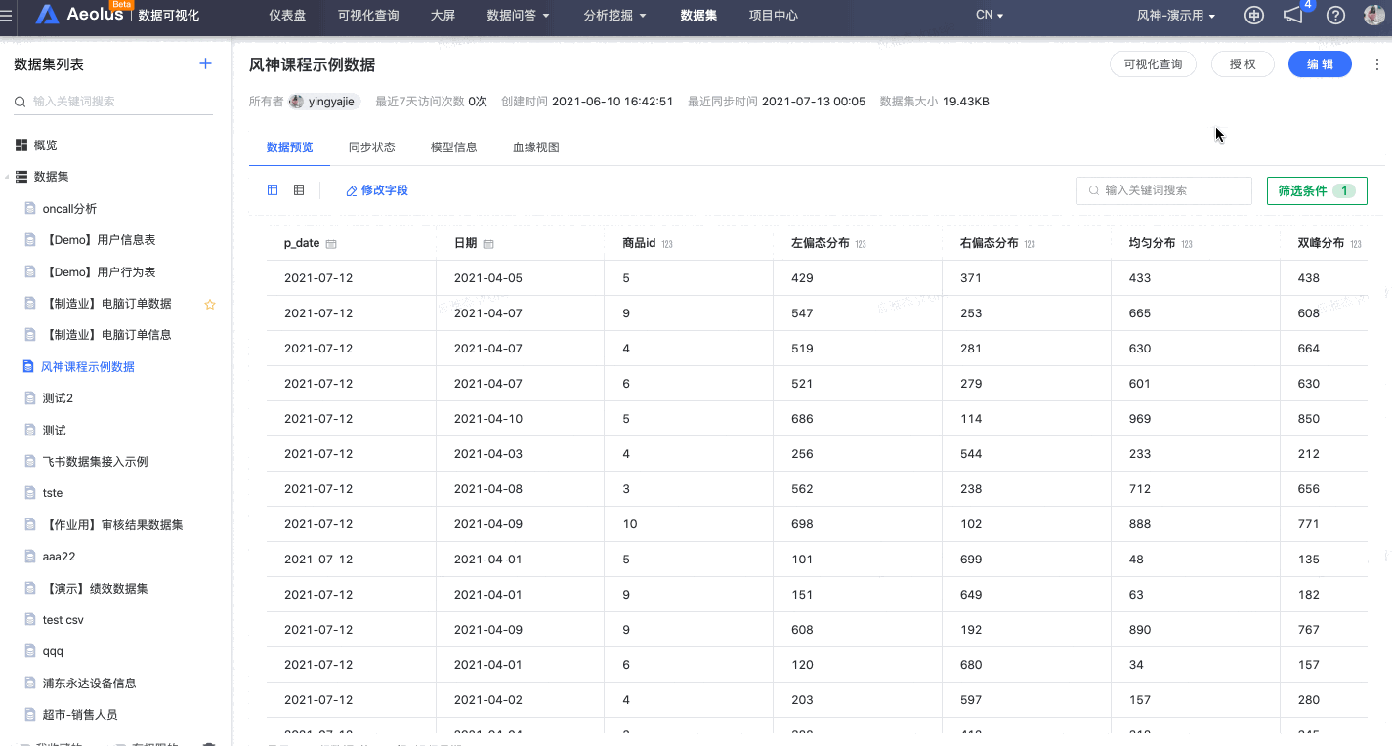The height and width of the screenshot is (746, 1392).
Task: Click the 修改字段 link
Action: pos(377,190)
